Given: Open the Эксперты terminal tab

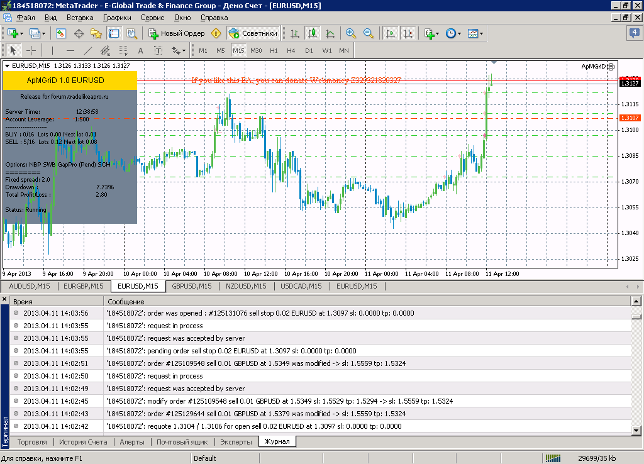Looking at the screenshot, I should 236,442.
